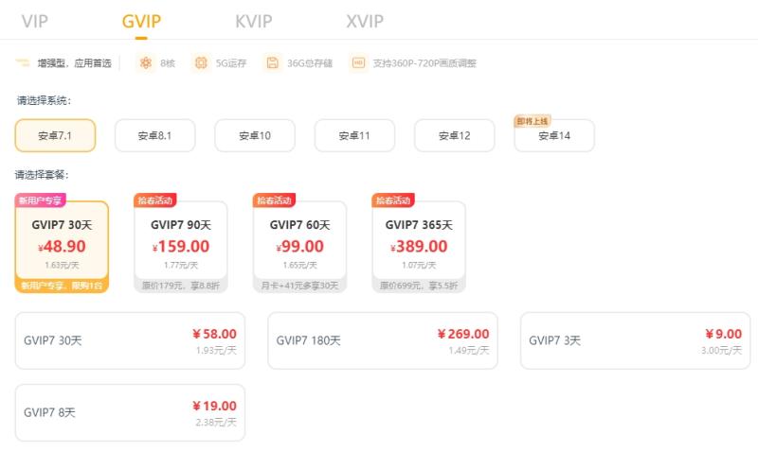Pick the GVIP7 365天 ¥389.00 package
The image size is (758, 451).
pos(419,246)
